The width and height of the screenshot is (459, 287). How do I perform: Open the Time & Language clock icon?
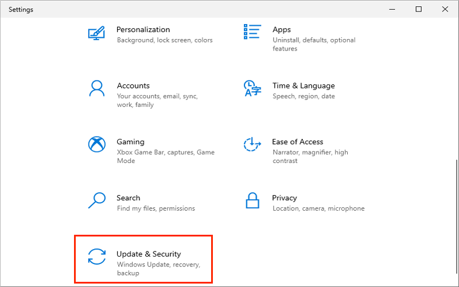(252, 88)
